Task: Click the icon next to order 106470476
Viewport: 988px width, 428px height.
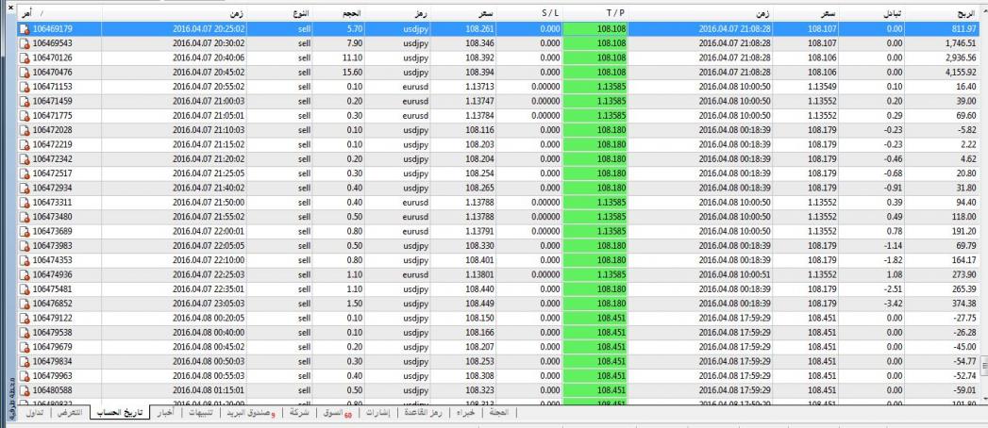Action: (x=25, y=73)
